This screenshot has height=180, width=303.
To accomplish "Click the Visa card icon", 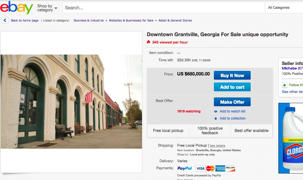I will coord(200,168).
